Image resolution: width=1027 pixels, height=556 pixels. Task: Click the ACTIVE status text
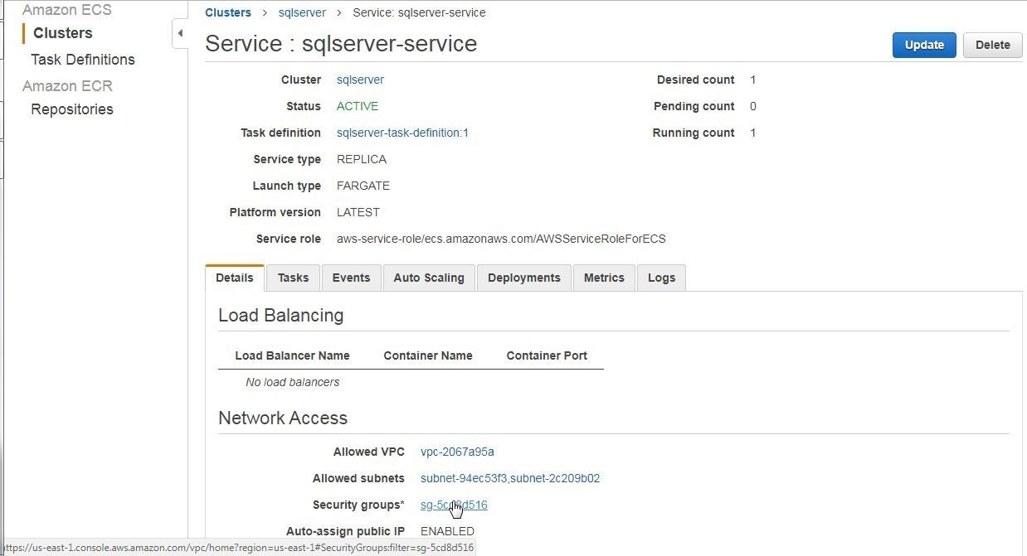358,106
